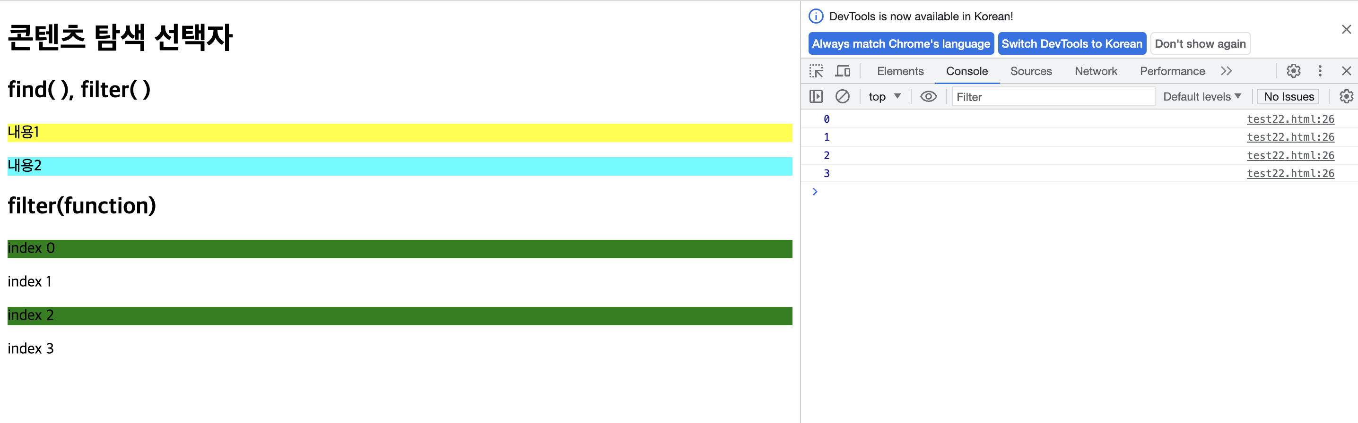The height and width of the screenshot is (423, 1358).
Task: Click the DevTools is now available in Korean! text
Action: (921, 17)
